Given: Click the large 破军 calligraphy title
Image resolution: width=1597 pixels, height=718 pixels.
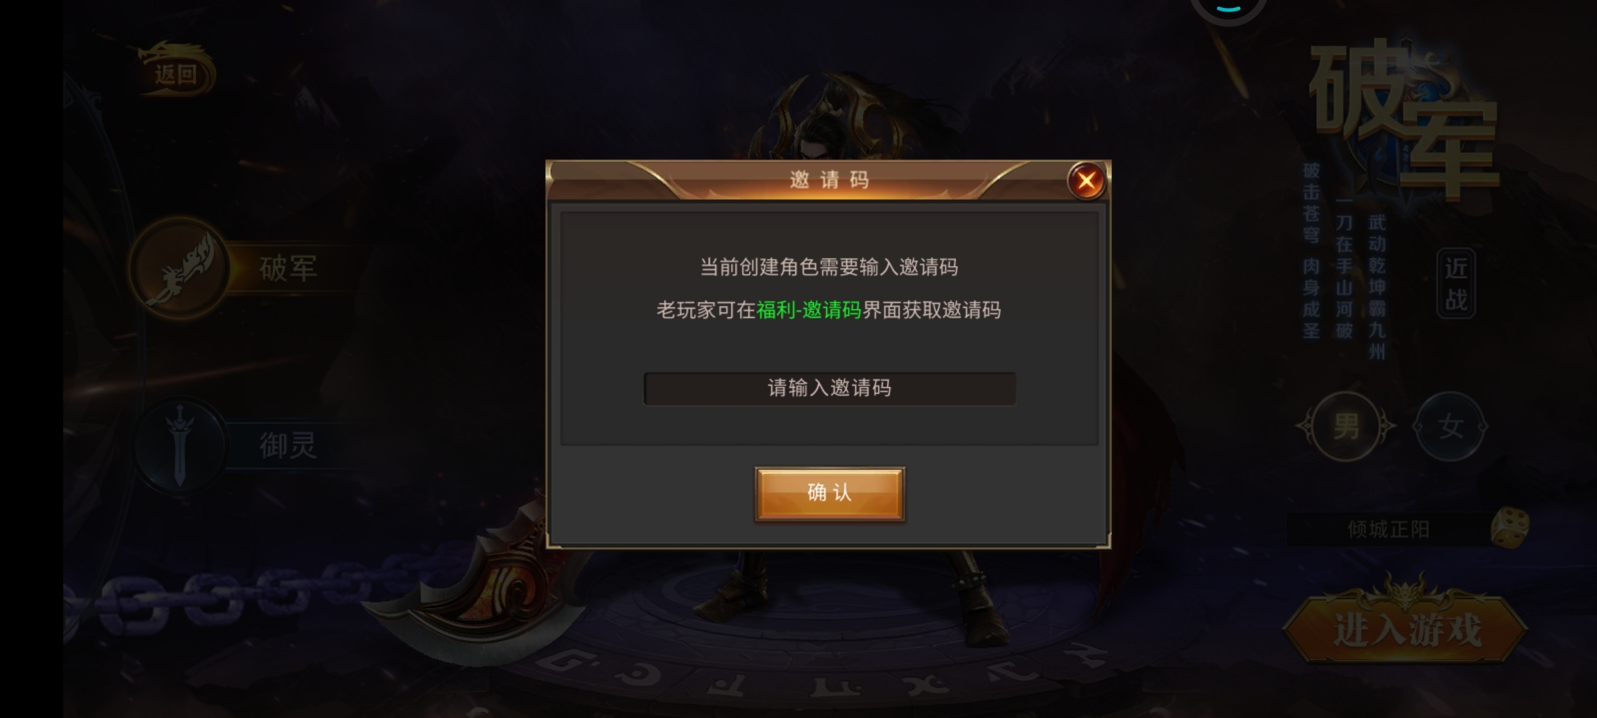Looking at the screenshot, I should click(x=1403, y=118).
